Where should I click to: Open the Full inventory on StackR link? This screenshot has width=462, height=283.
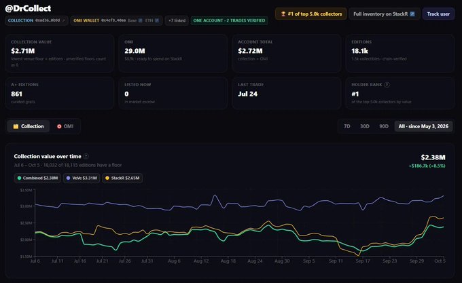point(385,14)
